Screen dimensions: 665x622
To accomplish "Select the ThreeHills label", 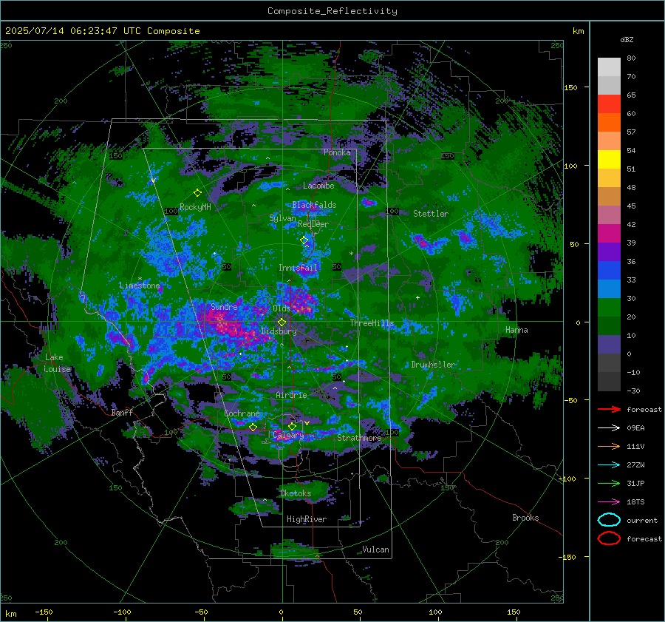I will tap(372, 323).
